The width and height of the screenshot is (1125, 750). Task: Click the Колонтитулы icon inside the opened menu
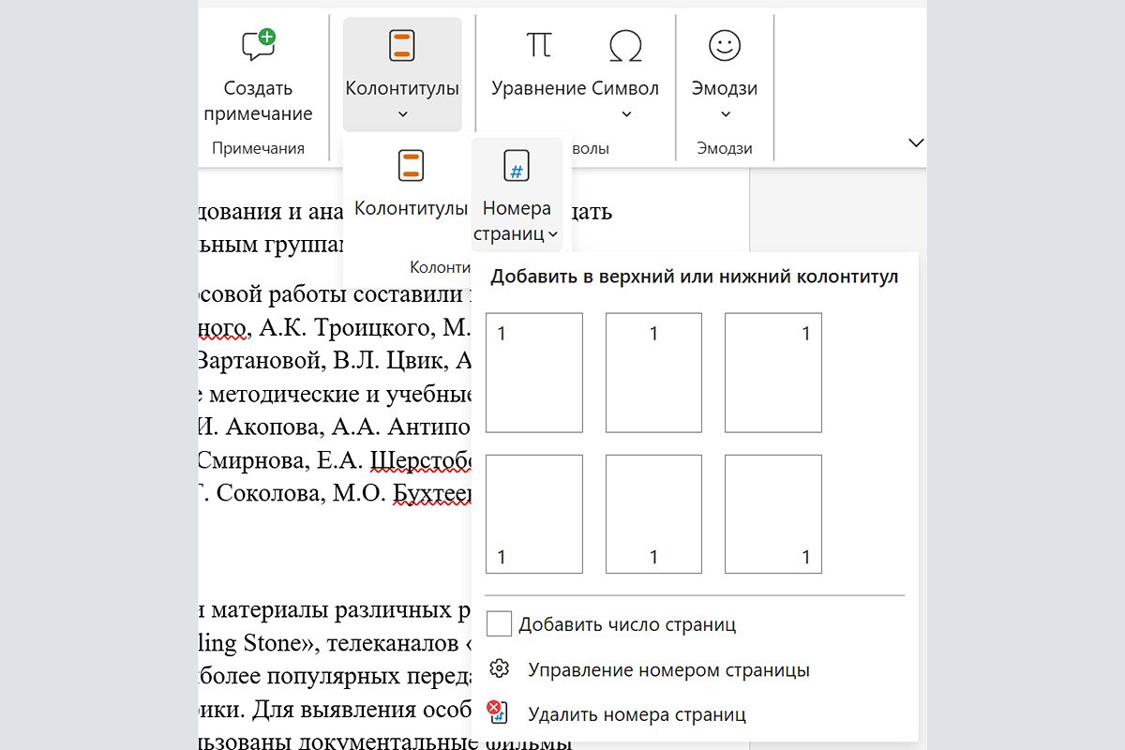tap(410, 166)
